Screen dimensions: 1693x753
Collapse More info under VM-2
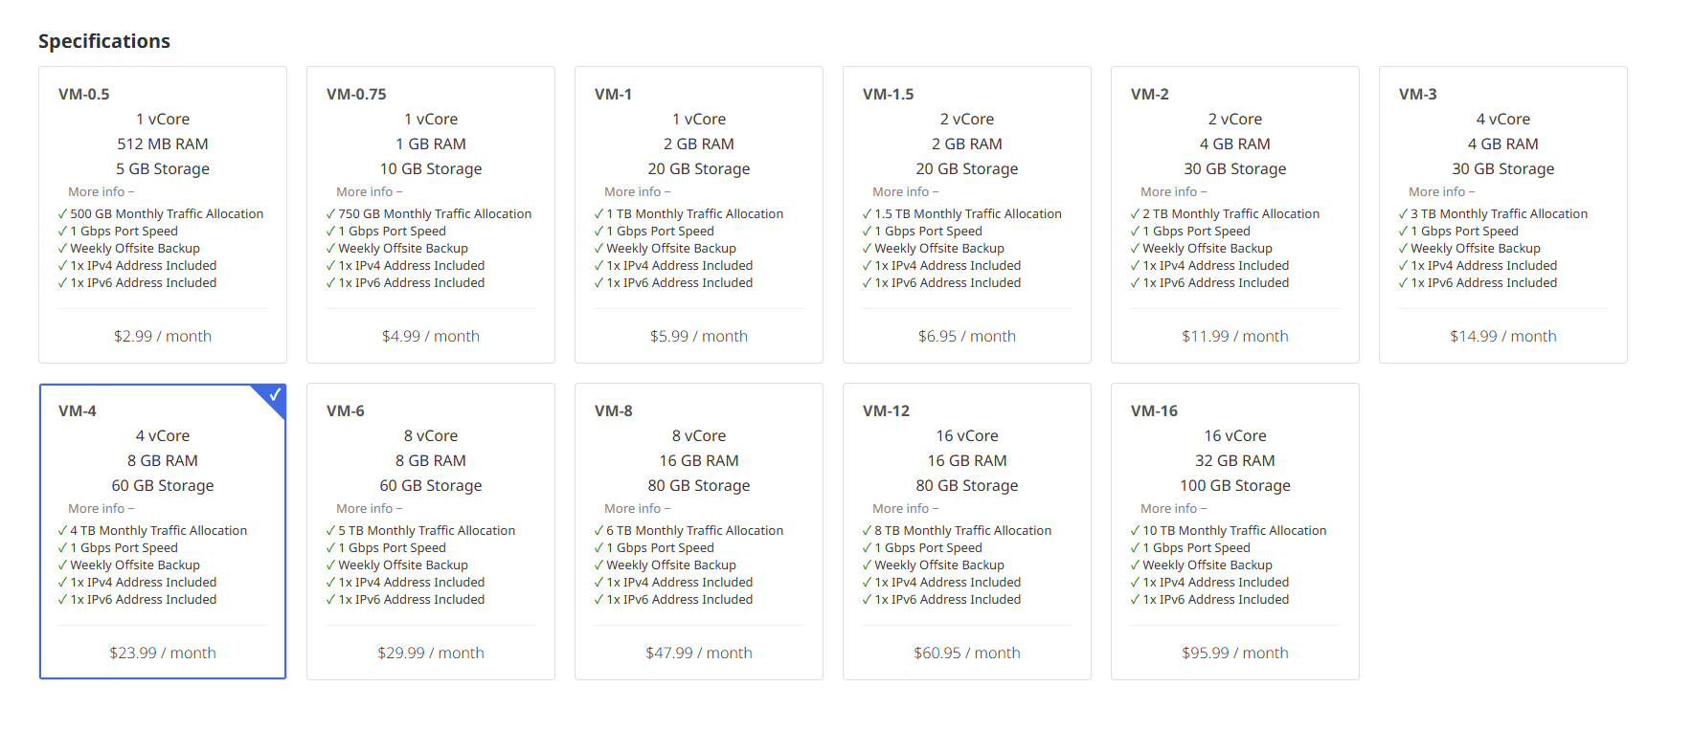(x=1173, y=192)
